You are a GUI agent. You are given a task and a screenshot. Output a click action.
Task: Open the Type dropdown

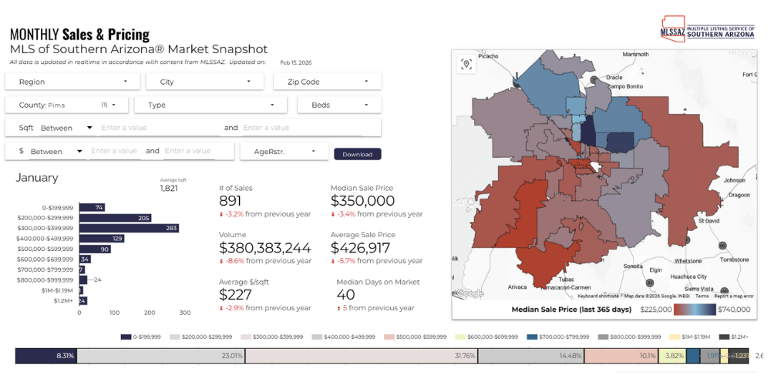tap(210, 105)
